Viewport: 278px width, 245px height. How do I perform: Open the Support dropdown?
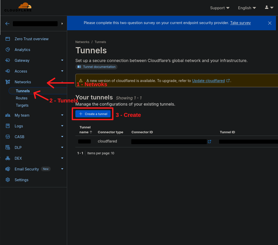[x=220, y=8]
